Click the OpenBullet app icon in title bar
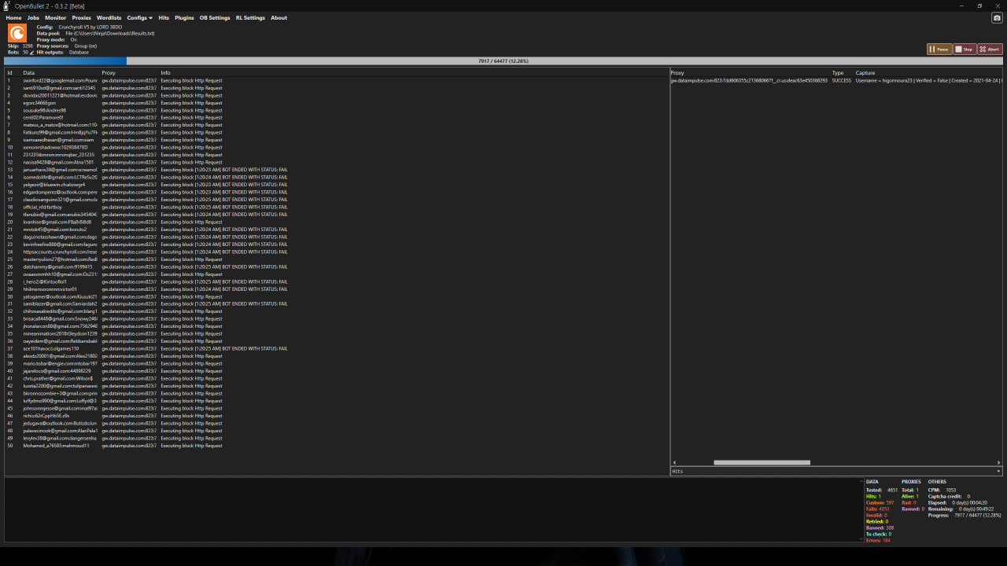The height and width of the screenshot is (566, 1007). pos(6,6)
